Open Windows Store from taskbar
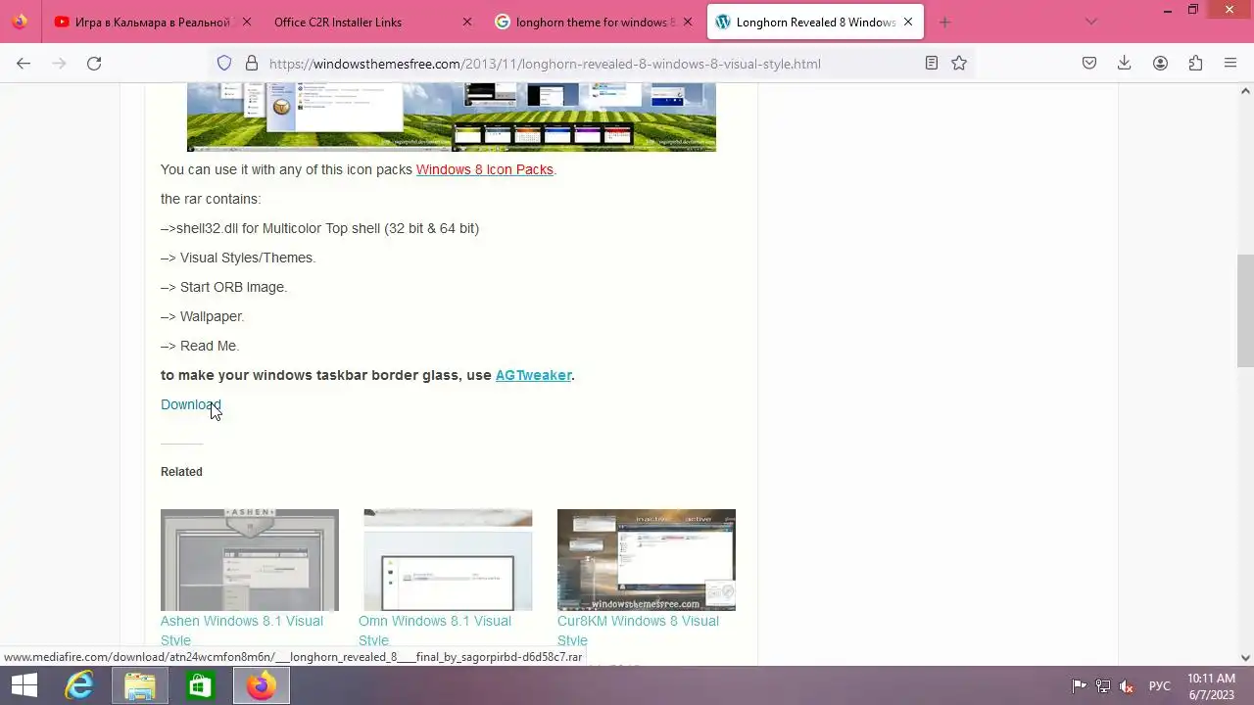The width and height of the screenshot is (1254, 705). click(200, 685)
